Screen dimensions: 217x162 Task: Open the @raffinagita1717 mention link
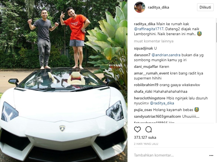pyautogui.click(x=149, y=29)
